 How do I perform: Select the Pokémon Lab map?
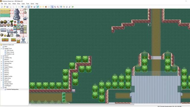(x=10, y=54)
